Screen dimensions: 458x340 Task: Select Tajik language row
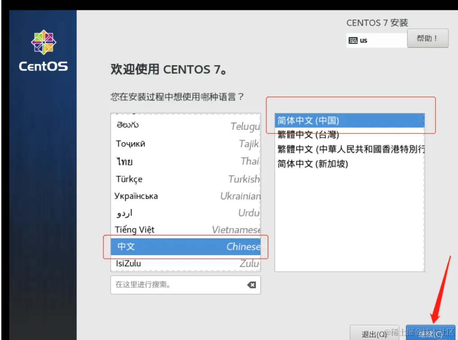[185, 143]
